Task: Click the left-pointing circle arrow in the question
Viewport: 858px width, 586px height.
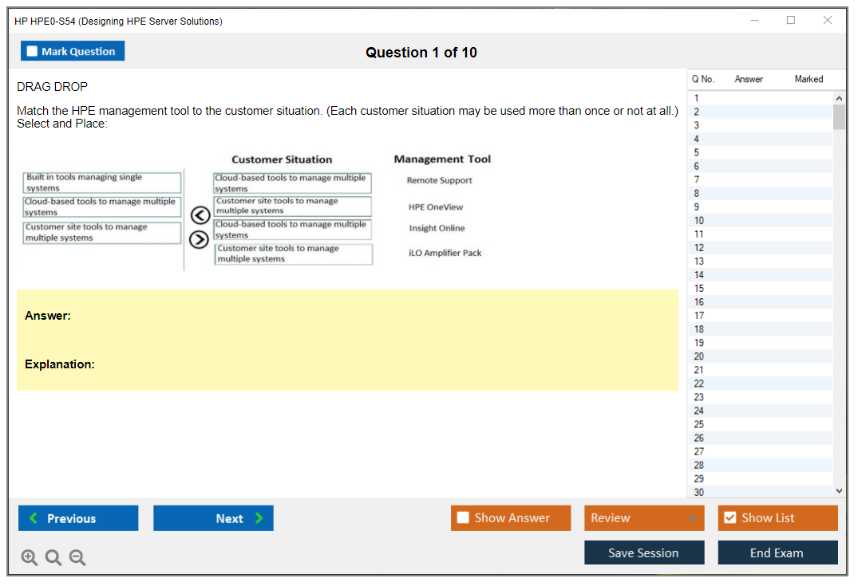Action: 199,214
